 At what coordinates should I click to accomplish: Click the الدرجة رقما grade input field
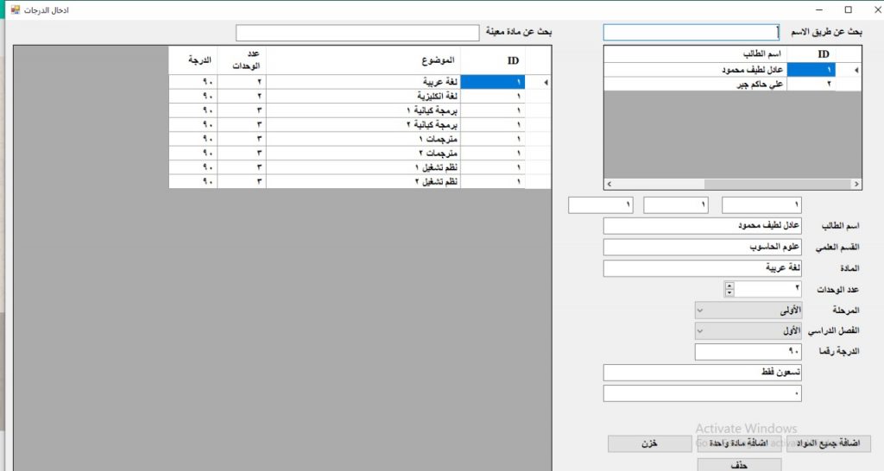[x=748, y=352]
